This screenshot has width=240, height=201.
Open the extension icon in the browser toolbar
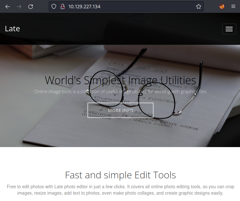pos(222,6)
